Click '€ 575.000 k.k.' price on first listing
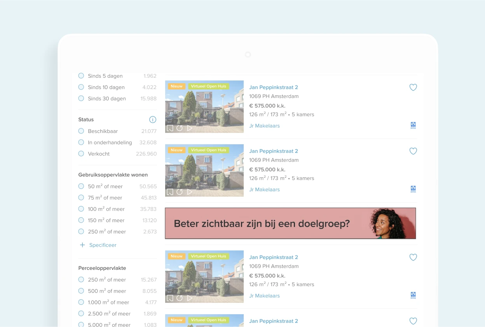This screenshot has height=327, width=485. (x=267, y=106)
